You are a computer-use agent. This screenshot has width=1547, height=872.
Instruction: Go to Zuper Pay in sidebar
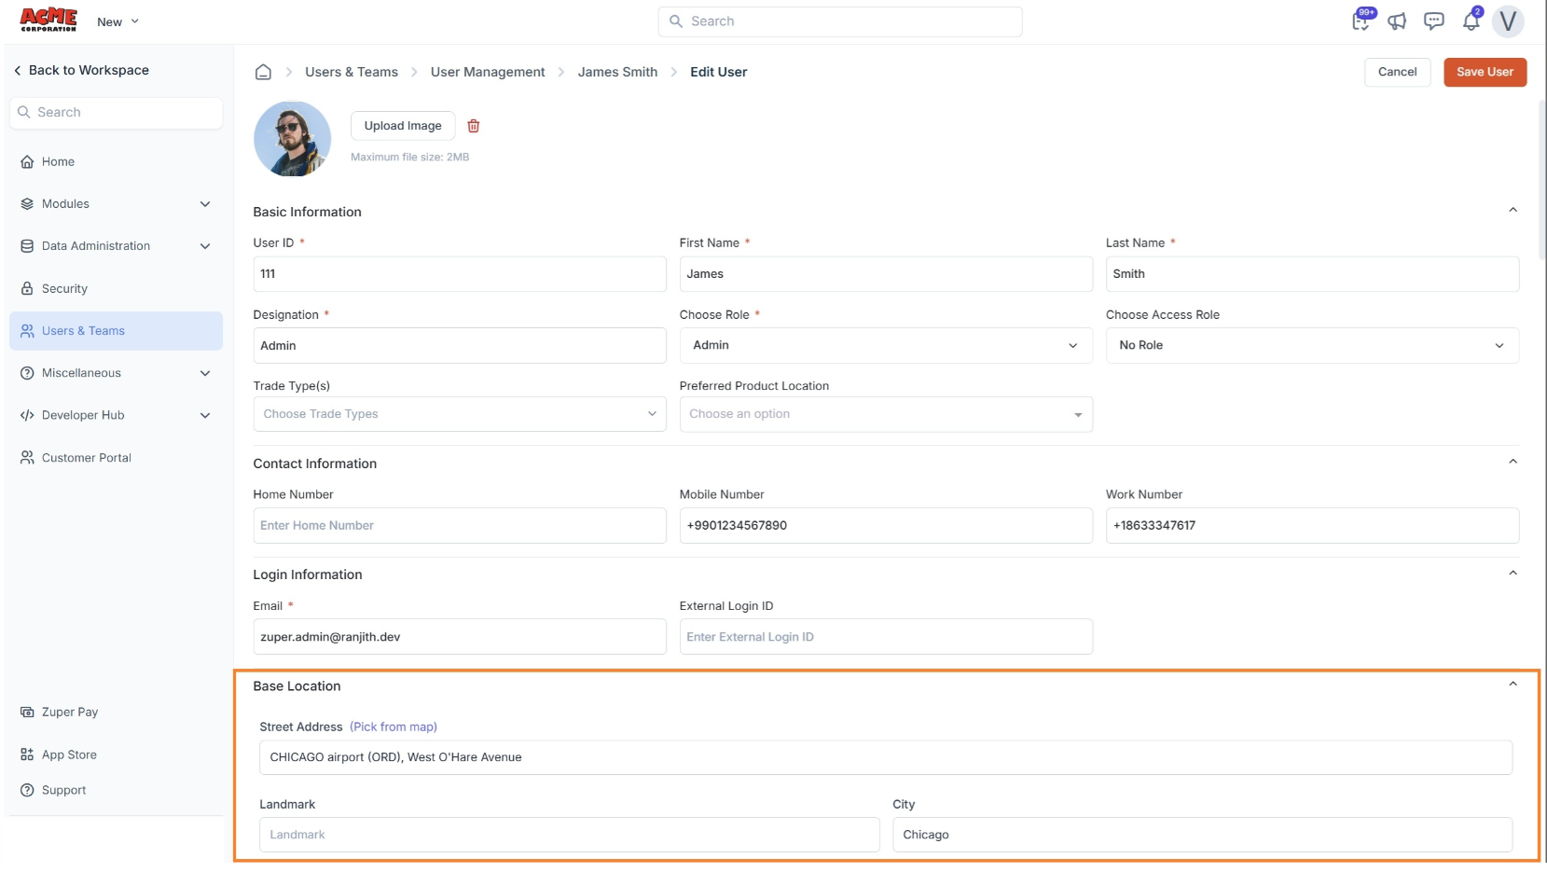point(69,713)
